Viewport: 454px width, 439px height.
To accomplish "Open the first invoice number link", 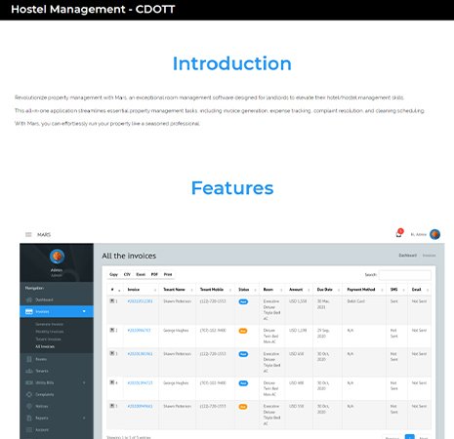I will 140,301.
